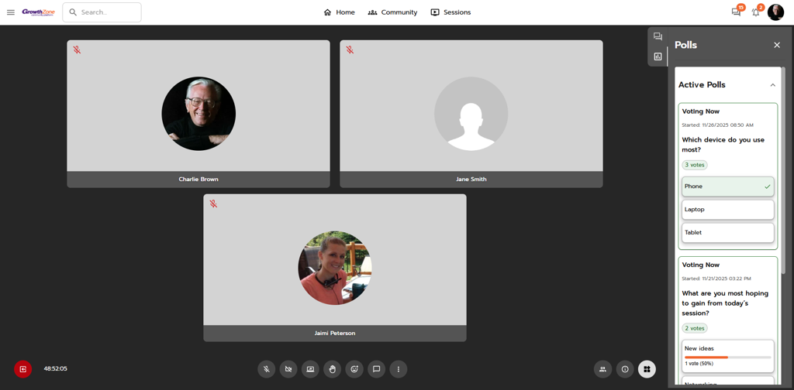Go to the Home tab
The image size is (794, 390).
pos(340,12)
